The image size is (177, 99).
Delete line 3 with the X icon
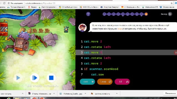pyautogui.click(x=176, y=53)
